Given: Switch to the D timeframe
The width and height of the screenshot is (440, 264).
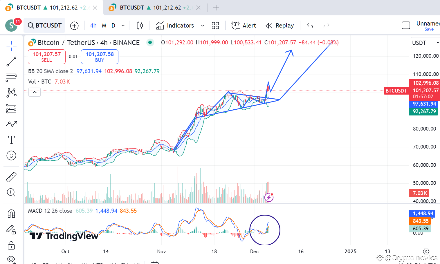Looking at the screenshot, I should (x=113, y=26).
